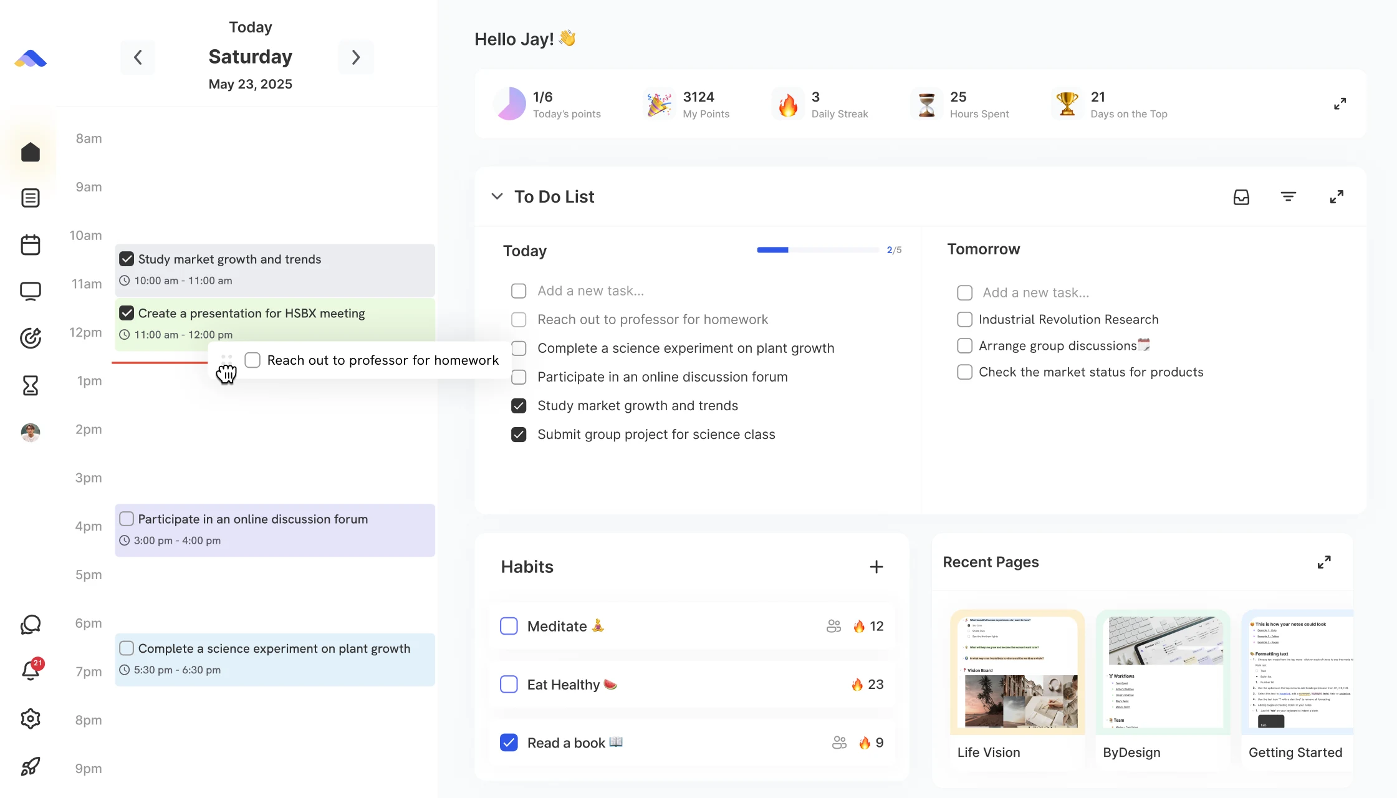Tick the Eat Healthy habit checkbox
The height and width of the screenshot is (798, 1397).
[509, 685]
